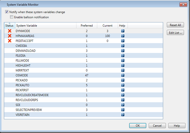Select PICKFIRST variable name
The width and height of the screenshot is (190, 133).
click(22, 90)
